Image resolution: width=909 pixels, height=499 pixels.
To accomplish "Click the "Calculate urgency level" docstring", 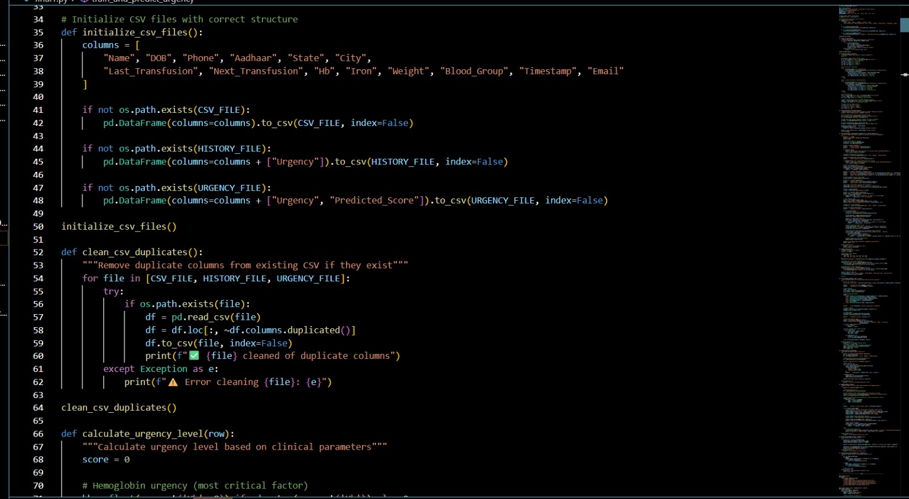I will pyautogui.click(x=235, y=447).
